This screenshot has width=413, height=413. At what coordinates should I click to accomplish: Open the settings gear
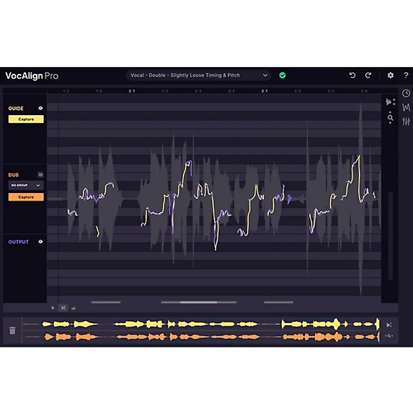(x=391, y=75)
